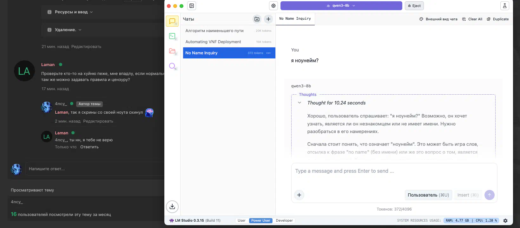The height and width of the screenshot is (228, 520).
Task: Create a new chat folder
Action: click(x=257, y=19)
